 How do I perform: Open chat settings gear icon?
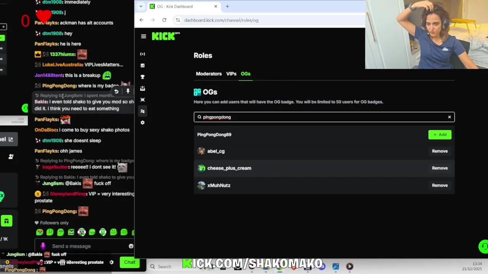tap(111, 262)
